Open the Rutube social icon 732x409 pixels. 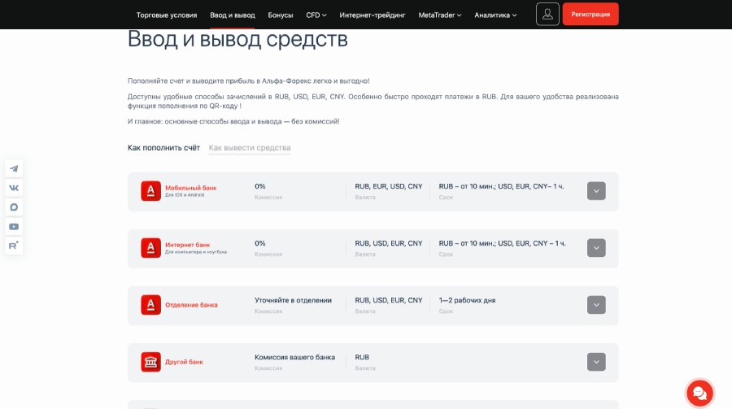pyautogui.click(x=14, y=246)
